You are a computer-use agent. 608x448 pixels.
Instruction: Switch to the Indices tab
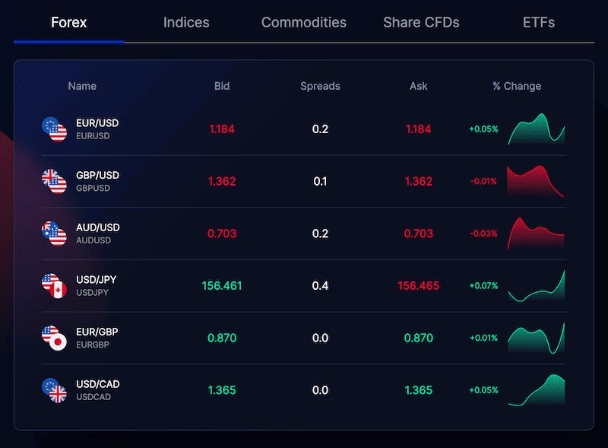click(186, 23)
